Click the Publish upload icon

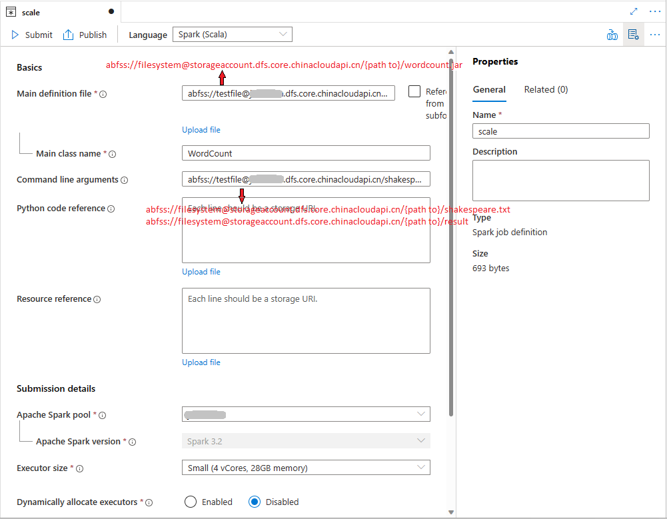(68, 35)
